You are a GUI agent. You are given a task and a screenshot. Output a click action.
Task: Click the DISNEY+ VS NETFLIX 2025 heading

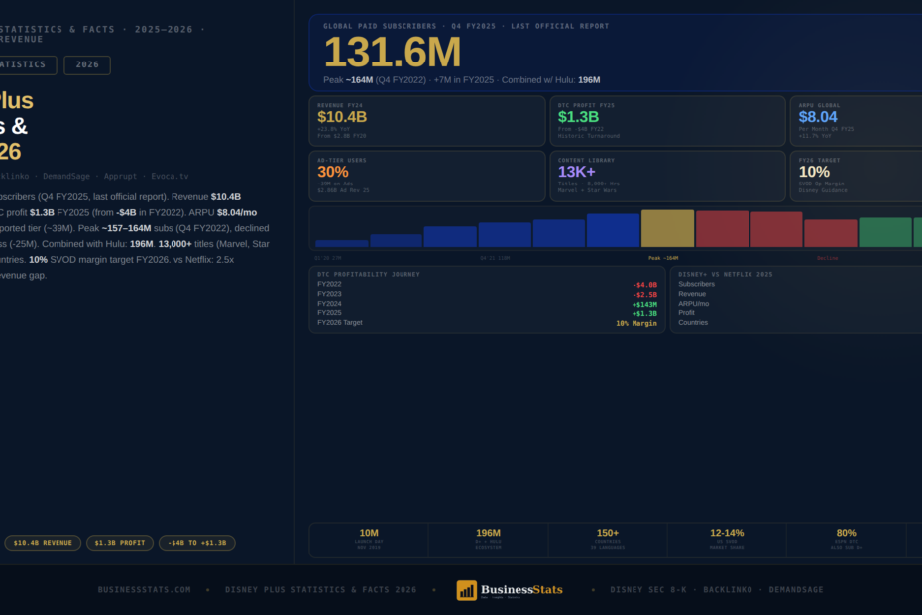[x=725, y=274]
